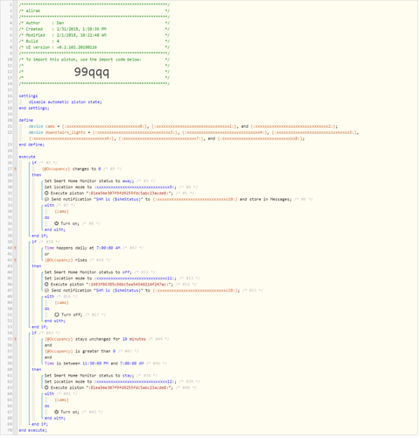420x438 pixels.
Task: Click the Execute piston icon on line 46
Action: (x=46, y=285)
